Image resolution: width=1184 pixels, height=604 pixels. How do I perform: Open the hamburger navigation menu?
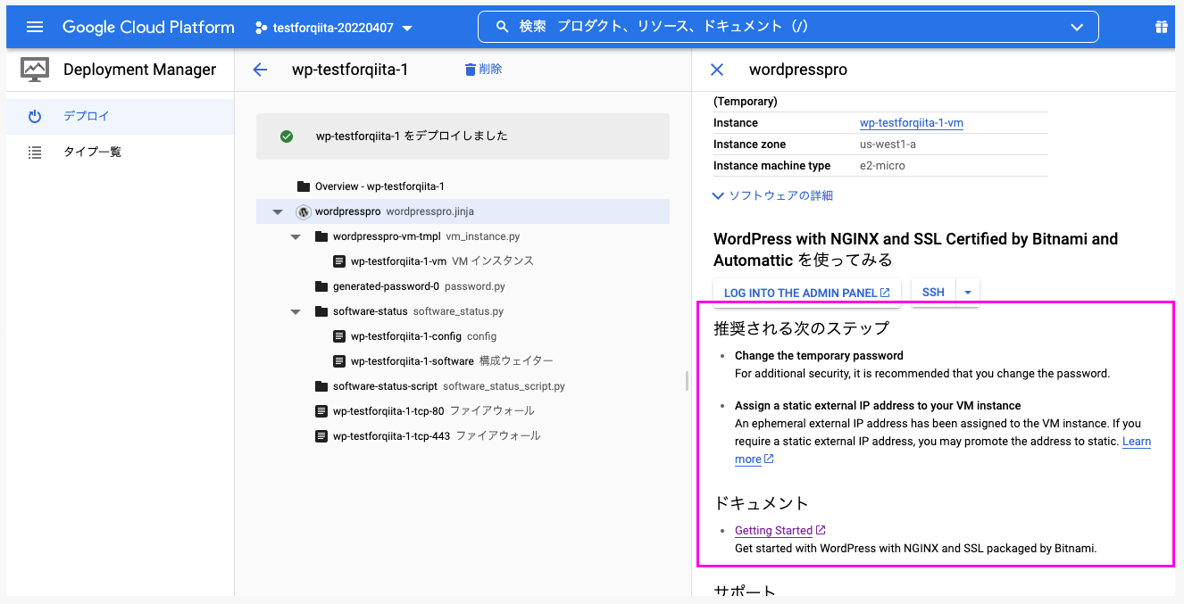click(x=35, y=27)
